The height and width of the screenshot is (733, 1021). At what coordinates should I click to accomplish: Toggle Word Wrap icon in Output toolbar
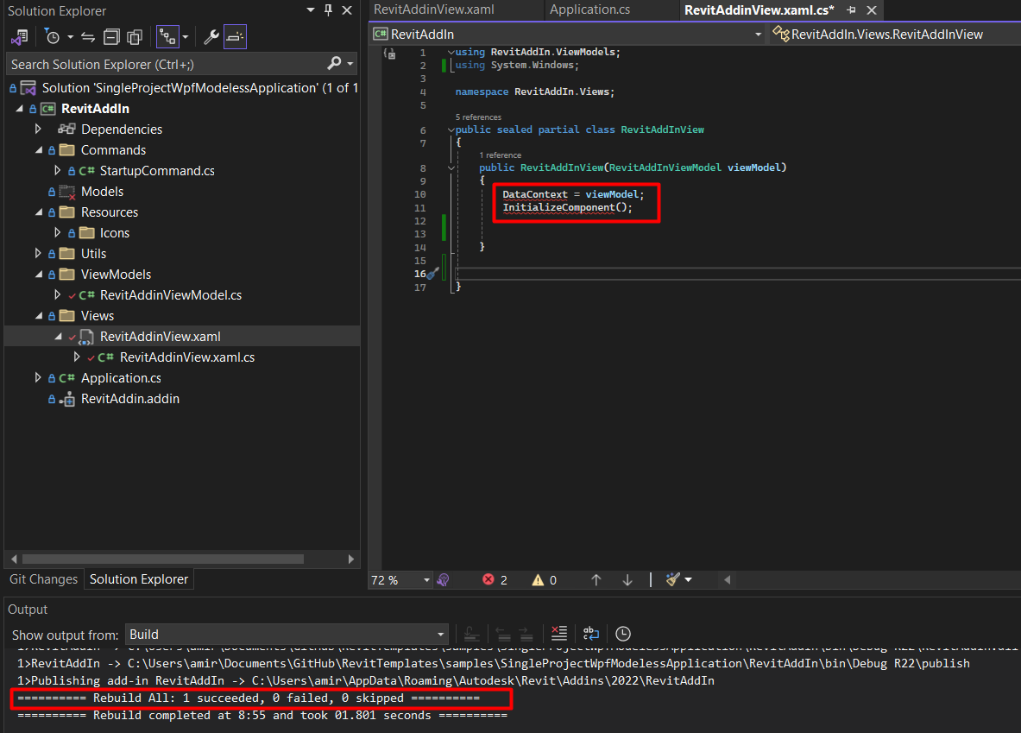point(591,634)
